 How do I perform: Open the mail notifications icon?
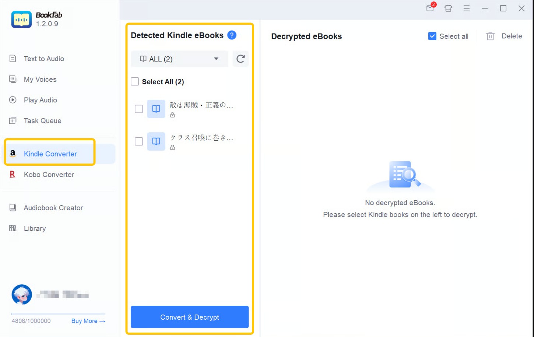click(430, 8)
